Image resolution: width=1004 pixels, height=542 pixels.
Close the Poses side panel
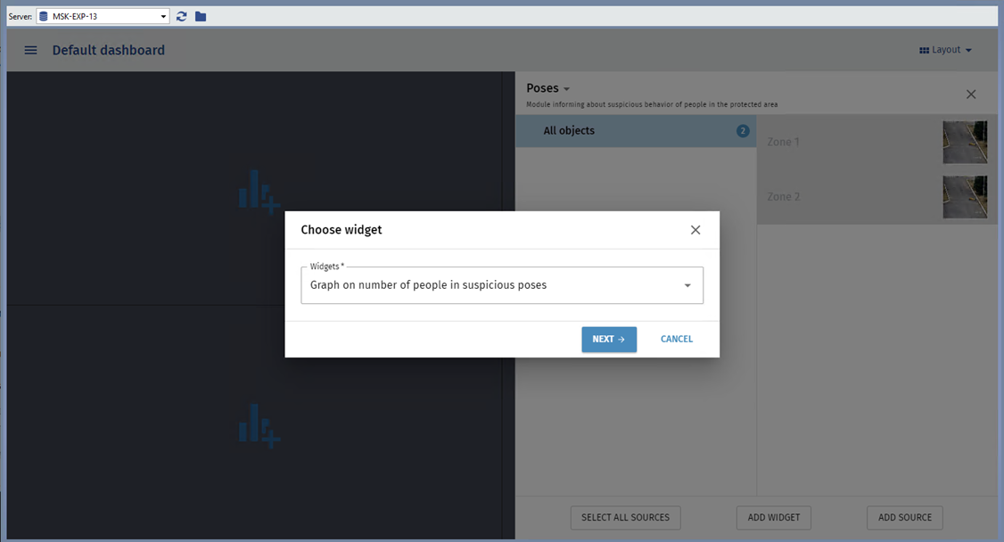click(971, 94)
